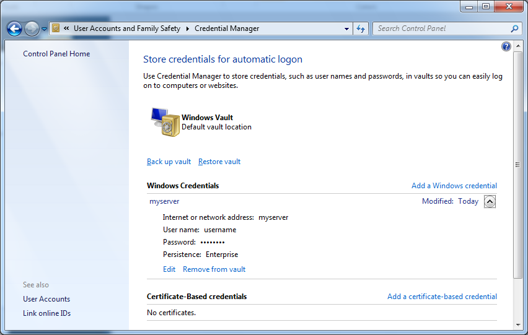The width and height of the screenshot is (528, 335).
Task: Select the myserver credential entry
Action: [164, 201]
